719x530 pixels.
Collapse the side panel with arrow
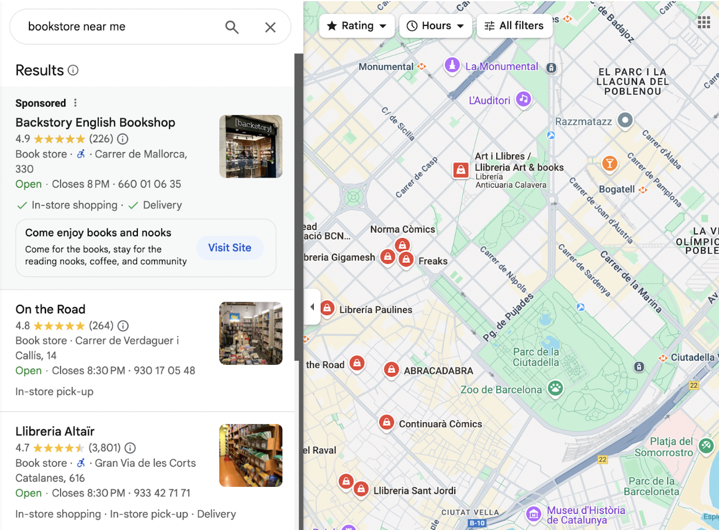pos(312,307)
